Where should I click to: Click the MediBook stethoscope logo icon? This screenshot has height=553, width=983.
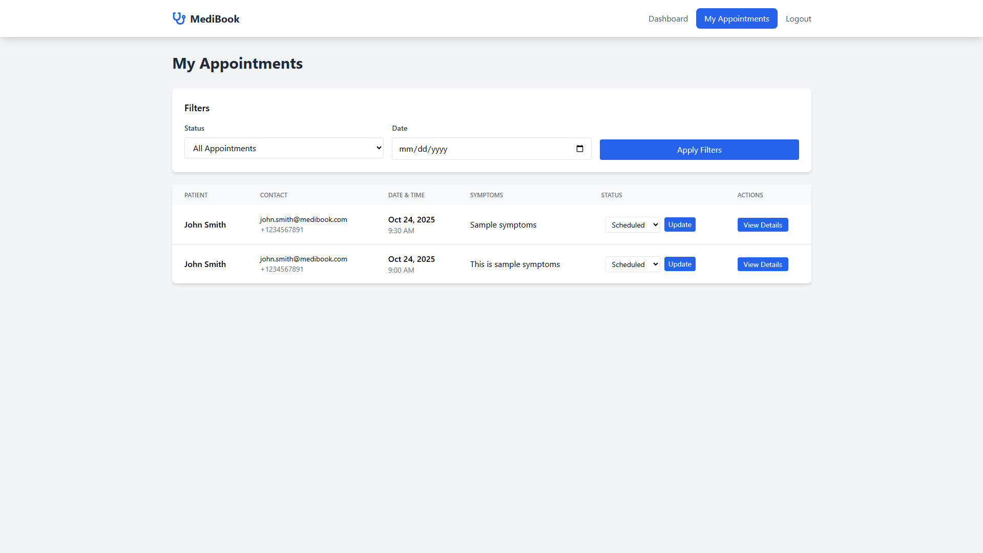179,18
